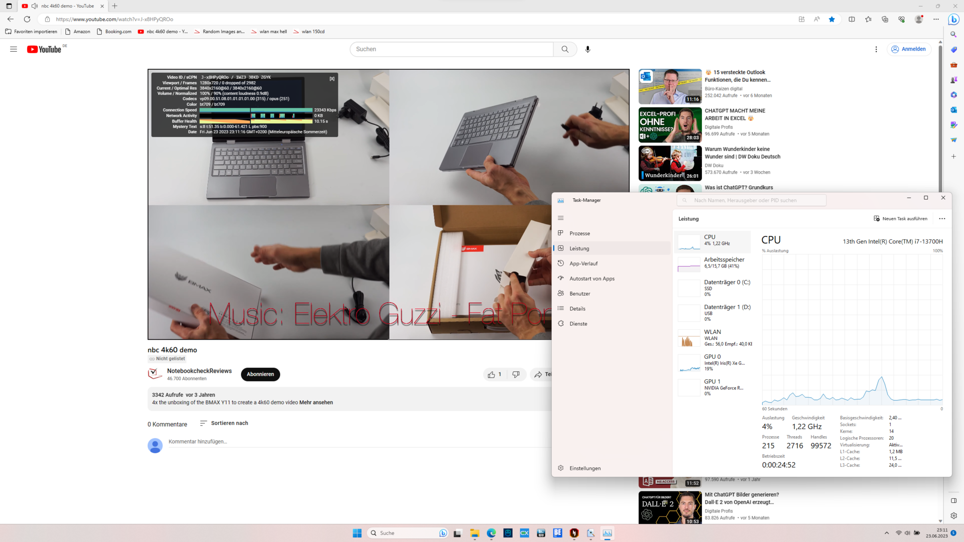Open Task Manager Einstellungen
964x542 pixels.
tap(584, 468)
